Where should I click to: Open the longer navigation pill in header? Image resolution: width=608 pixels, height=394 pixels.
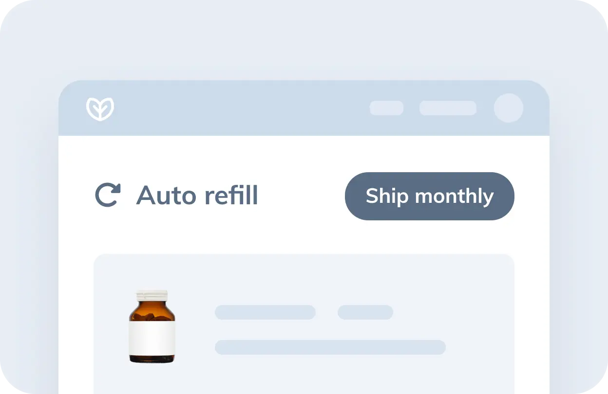click(x=448, y=108)
